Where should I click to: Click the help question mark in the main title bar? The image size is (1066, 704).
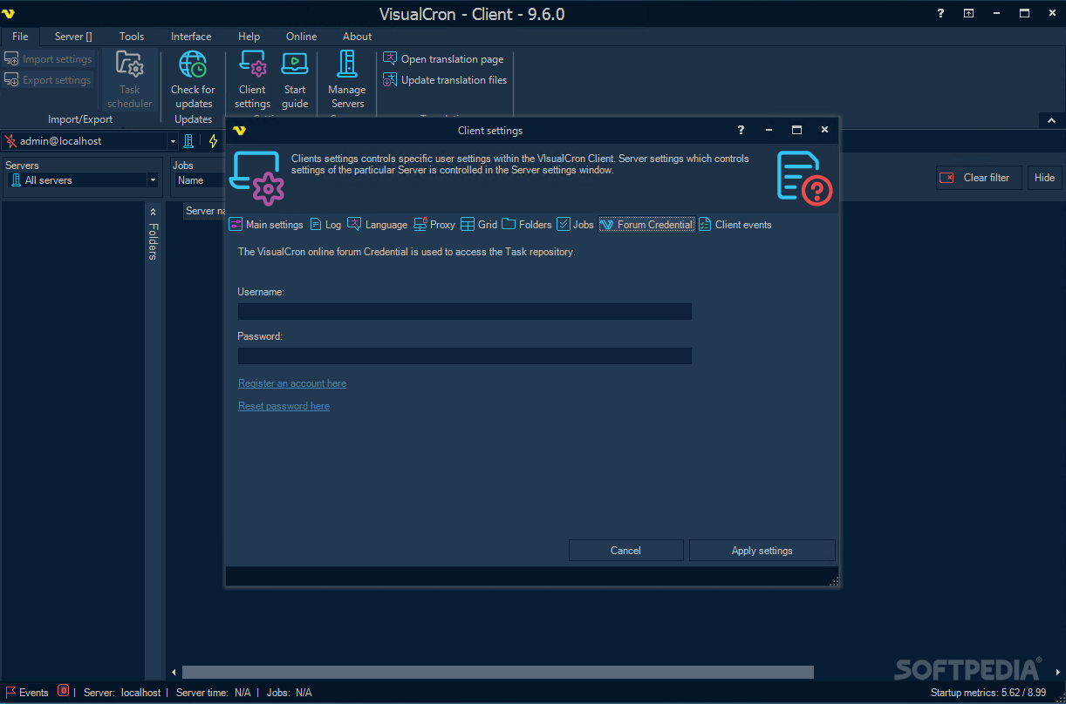tap(940, 13)
